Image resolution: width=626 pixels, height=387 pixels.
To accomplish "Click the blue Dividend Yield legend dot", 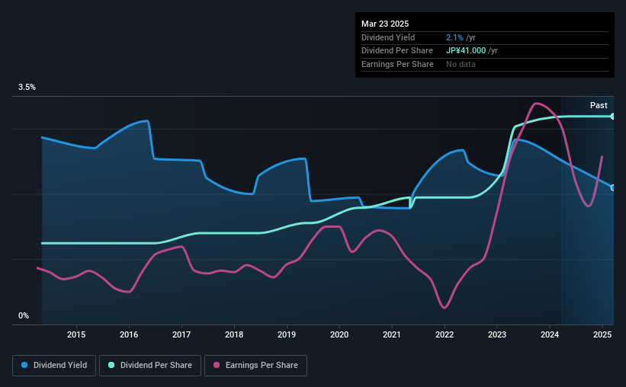I will click(24, 365).
